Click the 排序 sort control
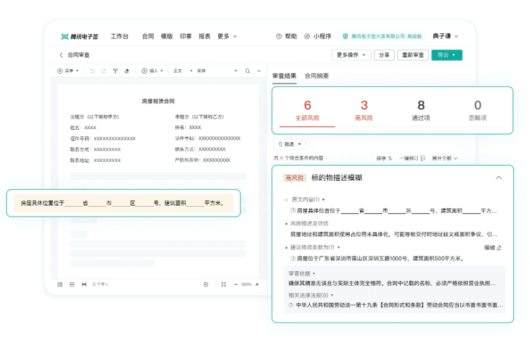This screenshot has width=530, height=353. click(x=384, y=158)
